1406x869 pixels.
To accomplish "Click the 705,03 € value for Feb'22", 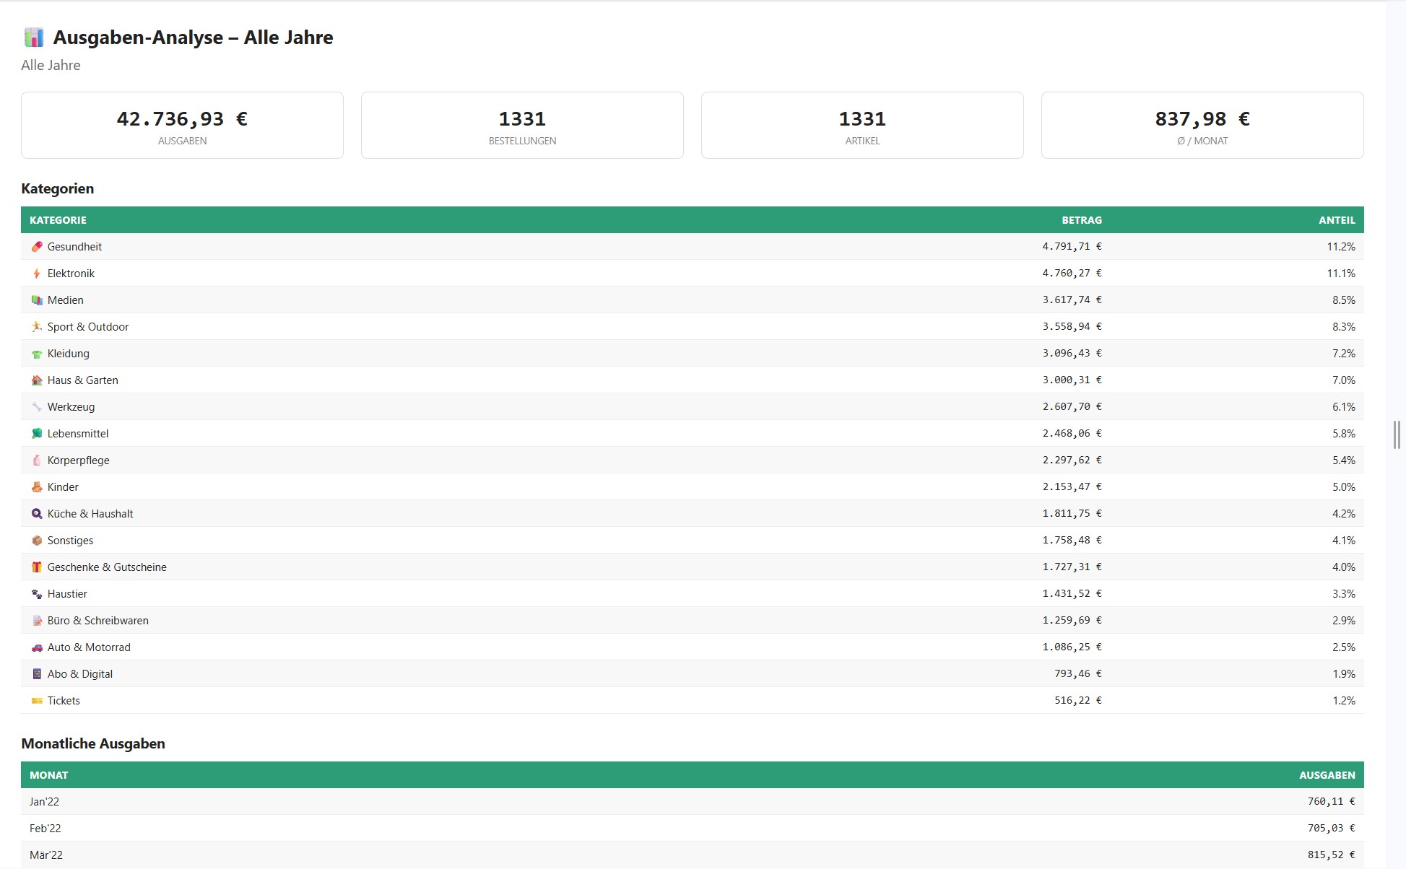I will pos(1332,829).
